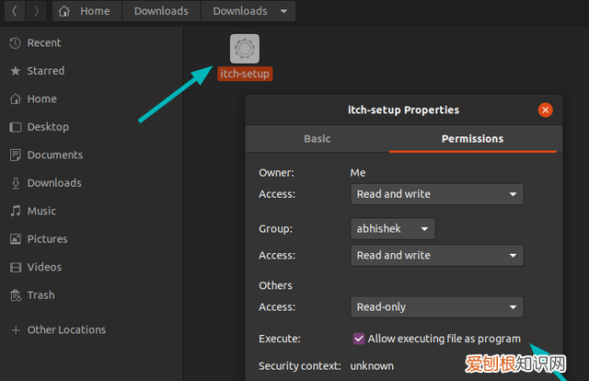
Task: Click the Videos film icon in sidebar
Action: pos(16,267)
